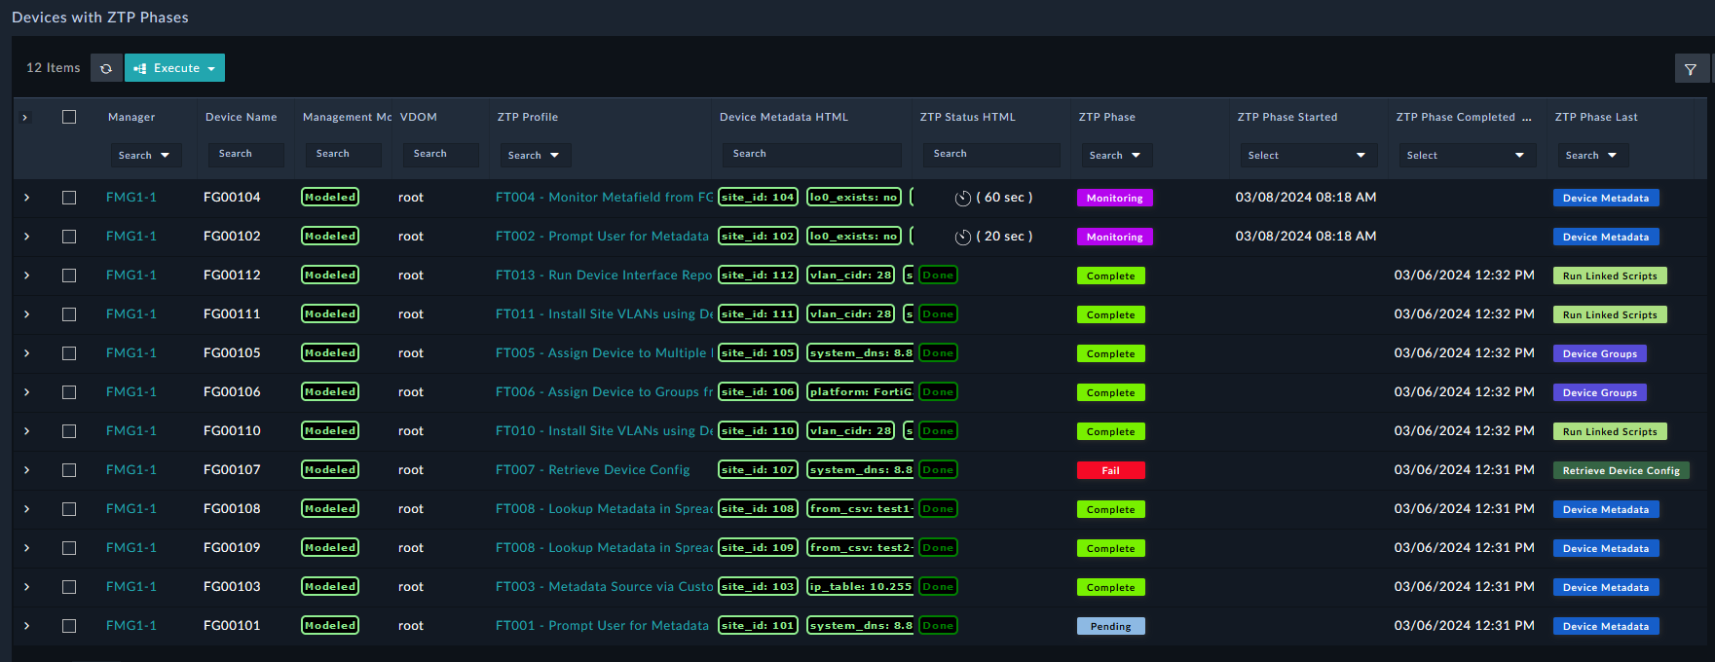The height and width of the screenshot is (662, 1715).
Task: Open ZTP Phase Last search dropdown
Action: 1592,155
